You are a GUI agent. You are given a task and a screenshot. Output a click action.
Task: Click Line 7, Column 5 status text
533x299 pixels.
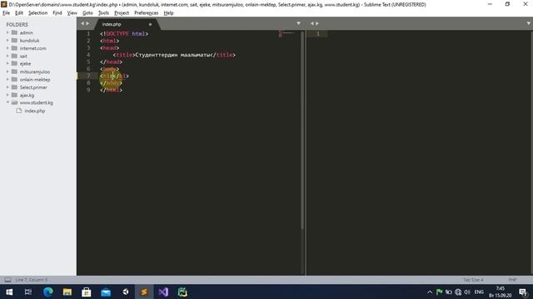(x=32, y=280)
